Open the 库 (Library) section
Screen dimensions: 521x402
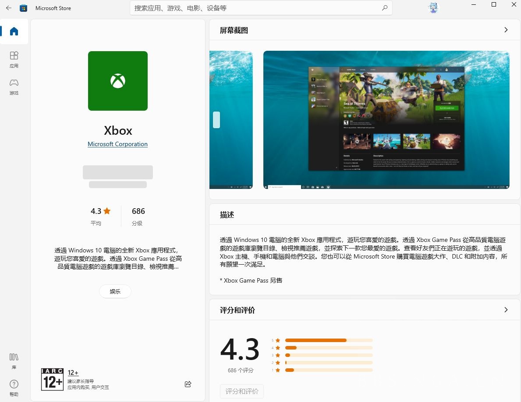(14, 361)
